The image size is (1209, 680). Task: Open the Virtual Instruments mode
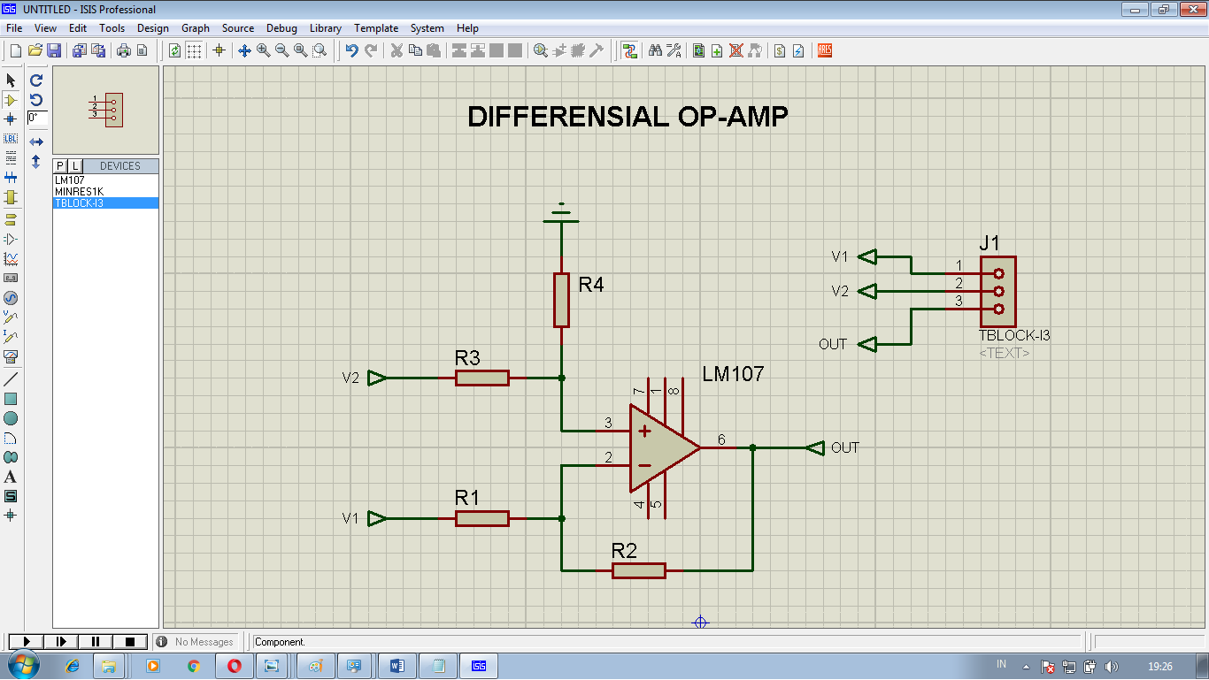click(x=10, y=356)
